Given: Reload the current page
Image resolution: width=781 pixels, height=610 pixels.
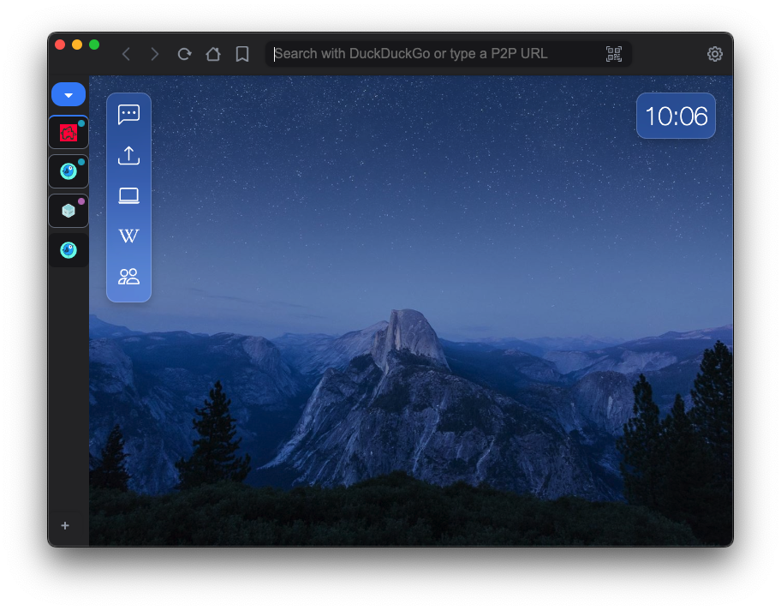Looking at the screenshot, I should (184, 54).
